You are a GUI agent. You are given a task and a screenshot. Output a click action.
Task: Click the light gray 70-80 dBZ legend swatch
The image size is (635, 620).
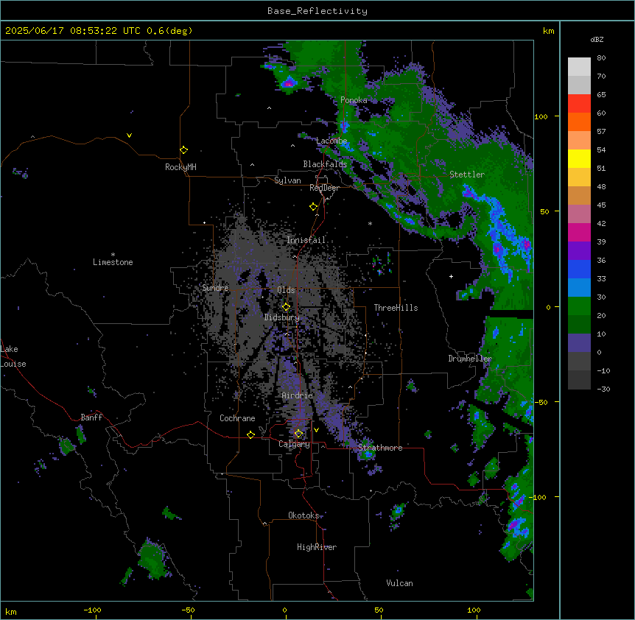(x=579, y=67)
